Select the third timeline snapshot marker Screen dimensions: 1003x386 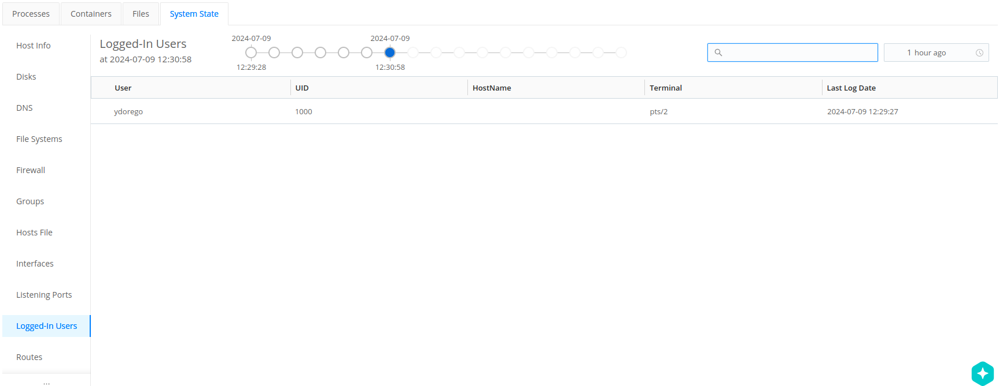pos(297,53)
